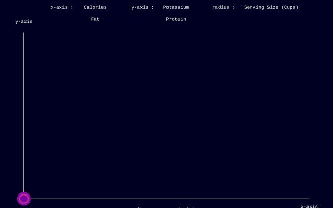
Task: Click the purple data bubble at origin
Action: click(x=24, y=199)
